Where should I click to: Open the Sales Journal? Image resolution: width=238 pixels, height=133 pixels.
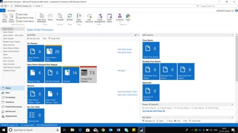point(79,18)
